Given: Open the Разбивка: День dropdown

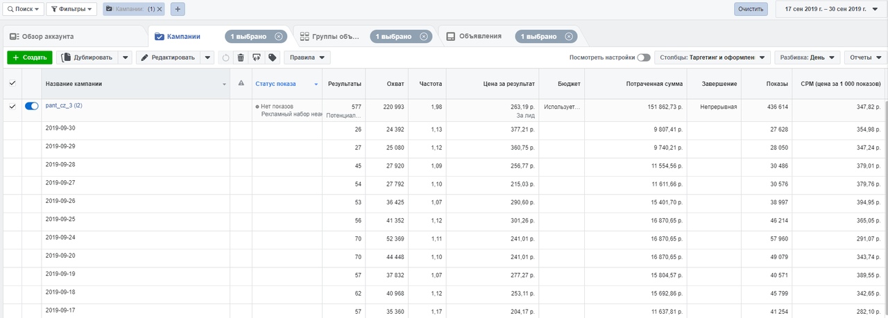Looking at the screenshot, I should pyautogui.click(x=808, y=58).
